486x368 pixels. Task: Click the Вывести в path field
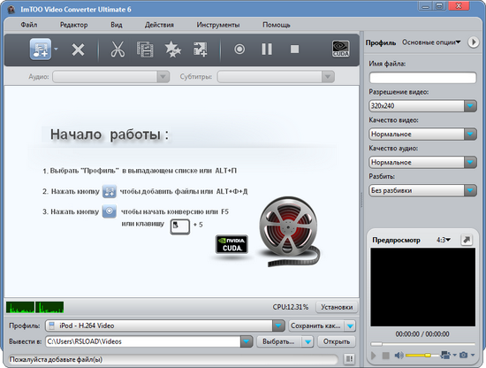pos(143,341)
